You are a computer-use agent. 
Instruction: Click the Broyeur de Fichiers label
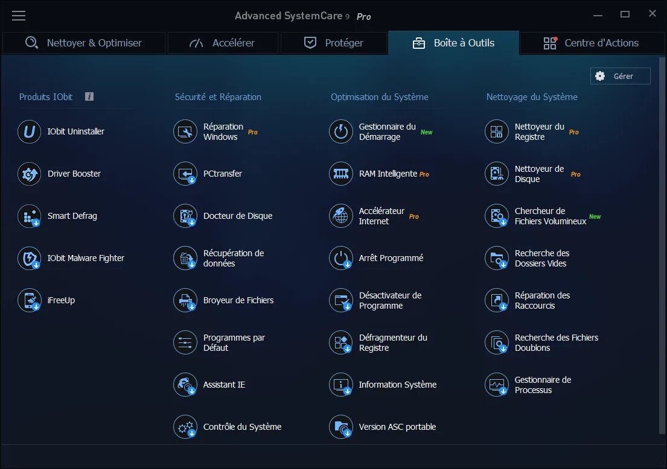[x=238, y=300]
